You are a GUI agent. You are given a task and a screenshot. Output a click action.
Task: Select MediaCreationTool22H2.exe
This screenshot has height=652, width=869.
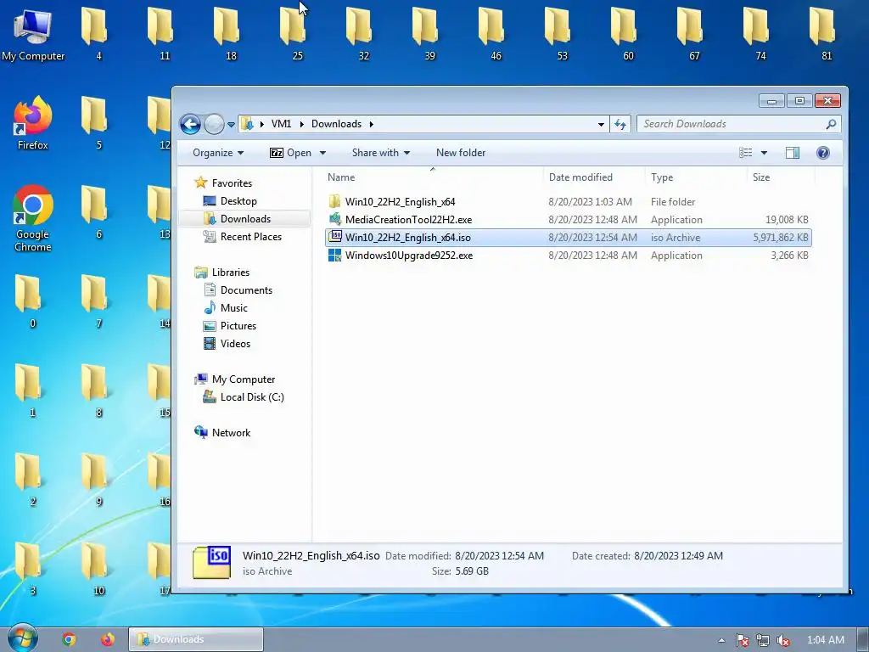click(x=408, y=220)
